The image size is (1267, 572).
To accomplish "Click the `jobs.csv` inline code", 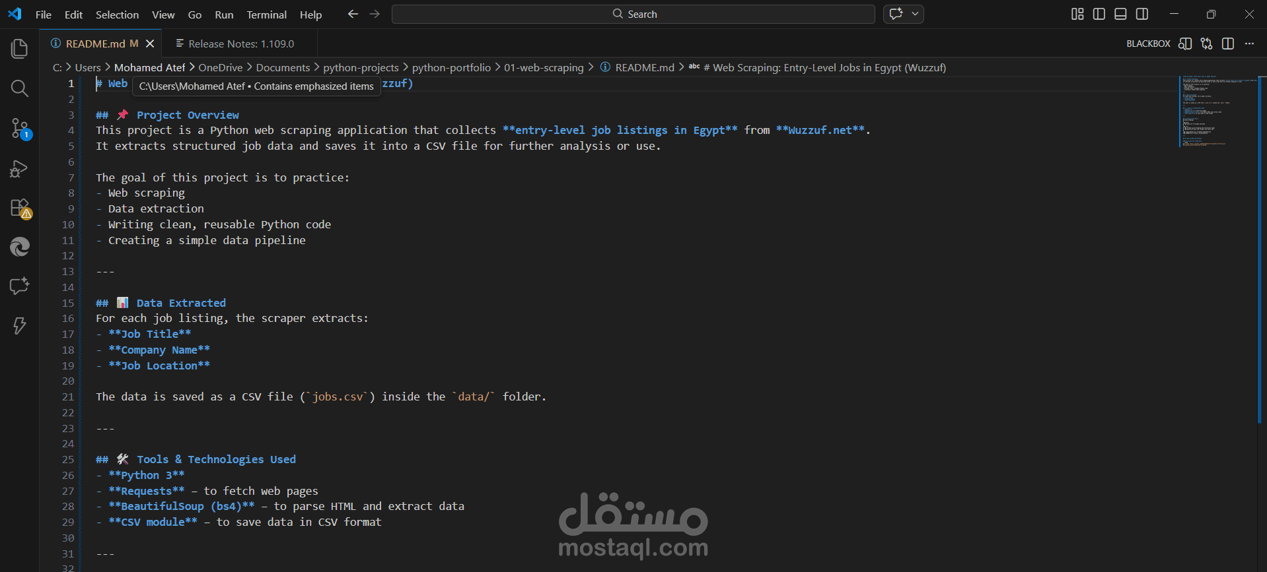I will coord(338,397).
